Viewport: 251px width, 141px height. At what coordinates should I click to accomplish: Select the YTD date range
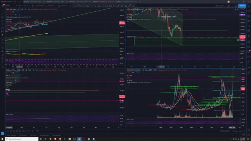coord(24,131)
